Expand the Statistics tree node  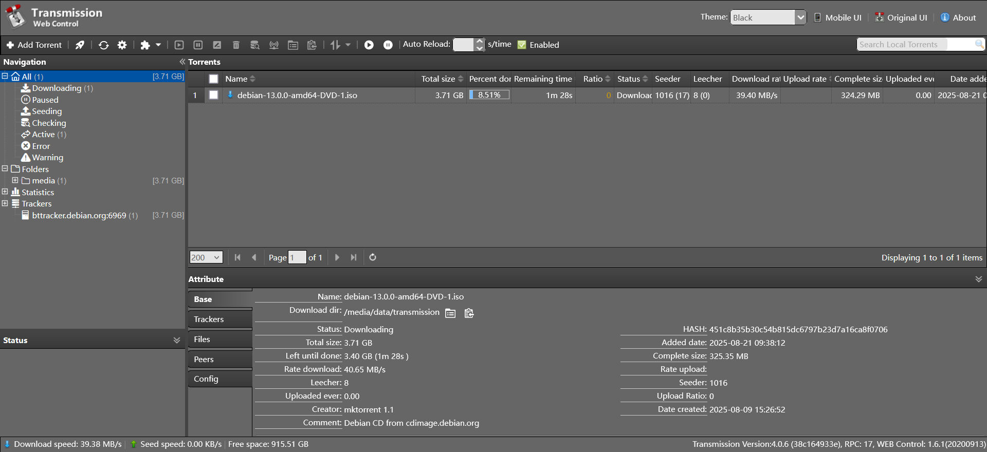[5, 192]
